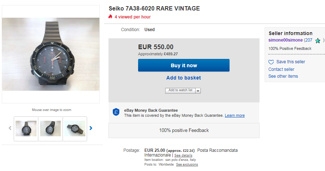
Task: Click the Add to watch list button
Action: (180, 90)
